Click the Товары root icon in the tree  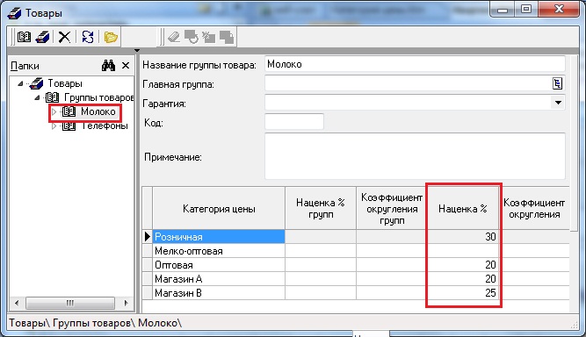point(36,83)
